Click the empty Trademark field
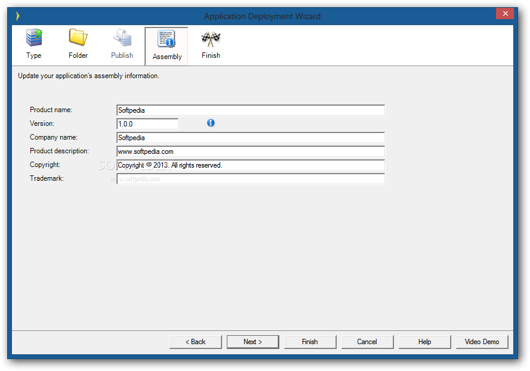 pos(251,179)
